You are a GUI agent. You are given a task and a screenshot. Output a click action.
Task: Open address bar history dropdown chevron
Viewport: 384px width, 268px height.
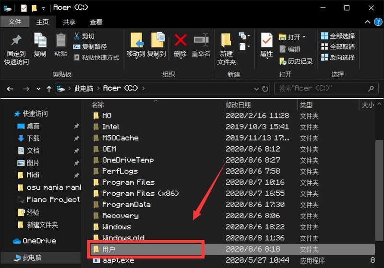[256, 89]
